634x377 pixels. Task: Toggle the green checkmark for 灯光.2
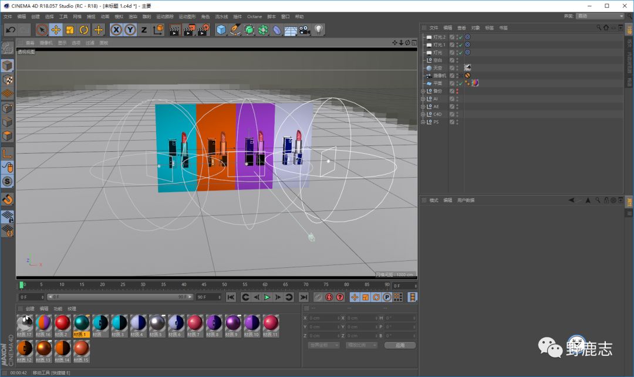click(460, 37)
